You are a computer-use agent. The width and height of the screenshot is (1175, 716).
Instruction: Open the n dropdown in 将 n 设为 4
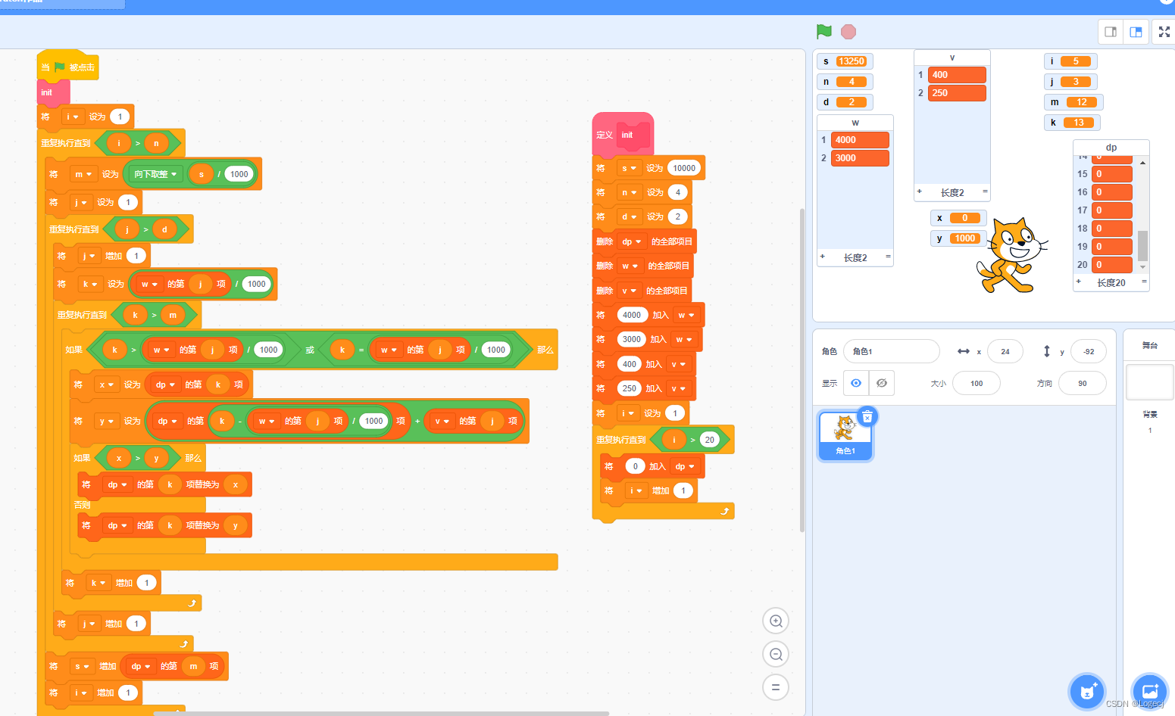[x=629, y=192]
